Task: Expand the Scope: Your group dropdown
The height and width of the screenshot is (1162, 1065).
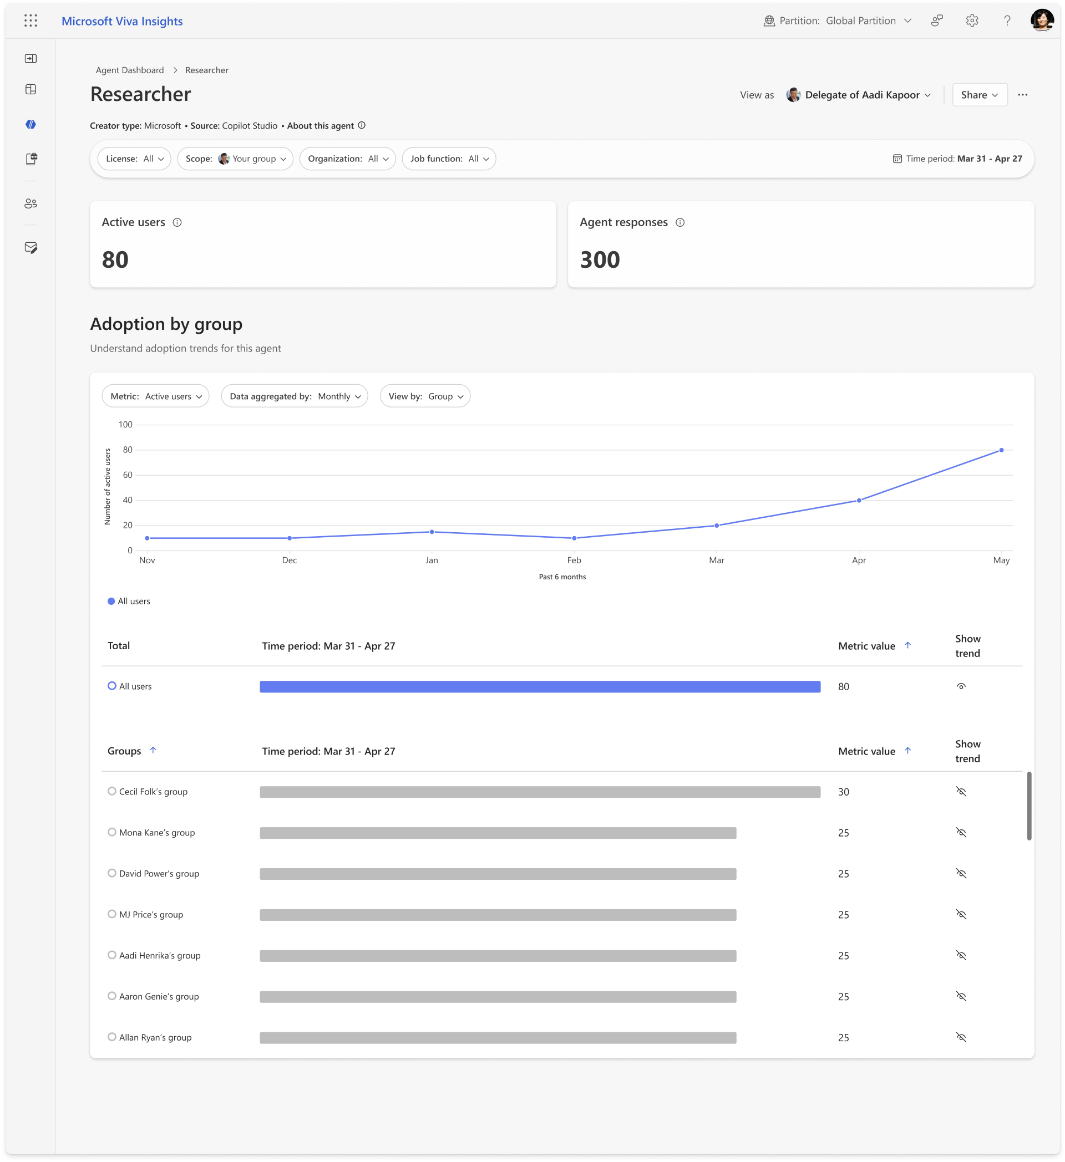Action: pos(235,159)
